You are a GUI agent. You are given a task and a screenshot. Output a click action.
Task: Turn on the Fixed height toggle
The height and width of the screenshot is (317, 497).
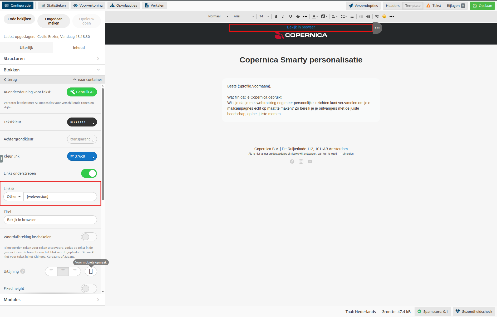point(89,289)
